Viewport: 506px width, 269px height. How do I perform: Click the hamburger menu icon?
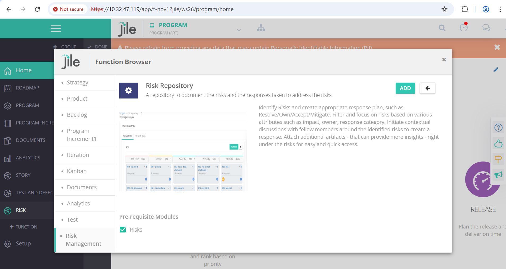pos(56,29)
